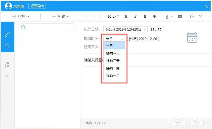This screenshot has height=129, width=212.
Task: Toggle underline text formatting
Action: click(145, 16)
